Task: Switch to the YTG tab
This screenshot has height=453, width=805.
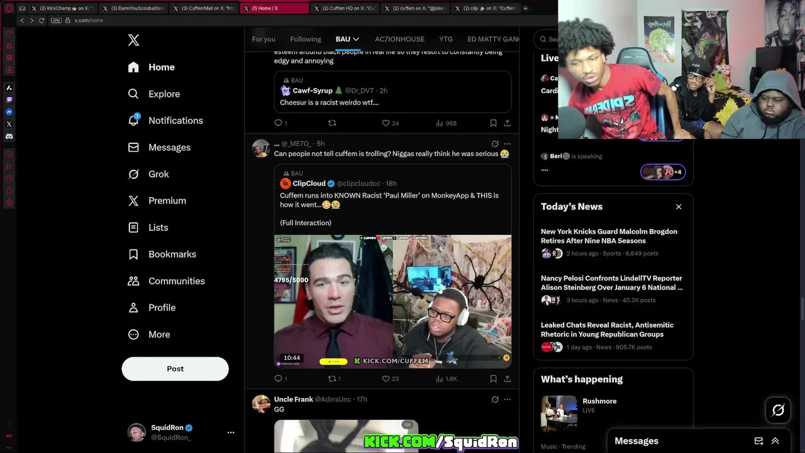Action: tap(446, 39)
